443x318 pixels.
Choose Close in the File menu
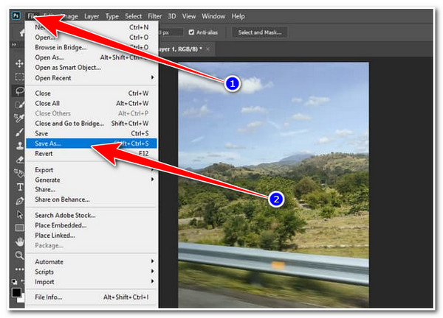[92, 93]
